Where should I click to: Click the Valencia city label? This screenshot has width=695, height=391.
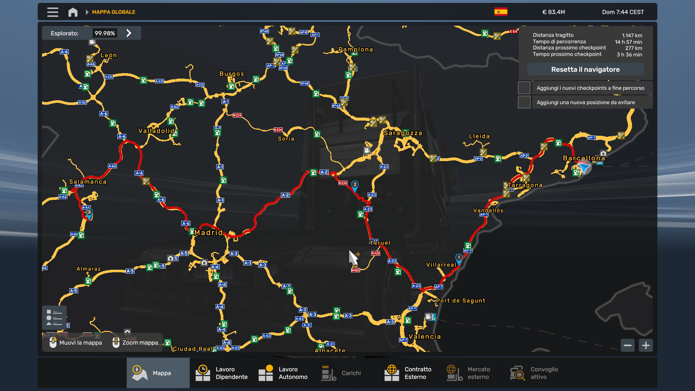[425, 336]
